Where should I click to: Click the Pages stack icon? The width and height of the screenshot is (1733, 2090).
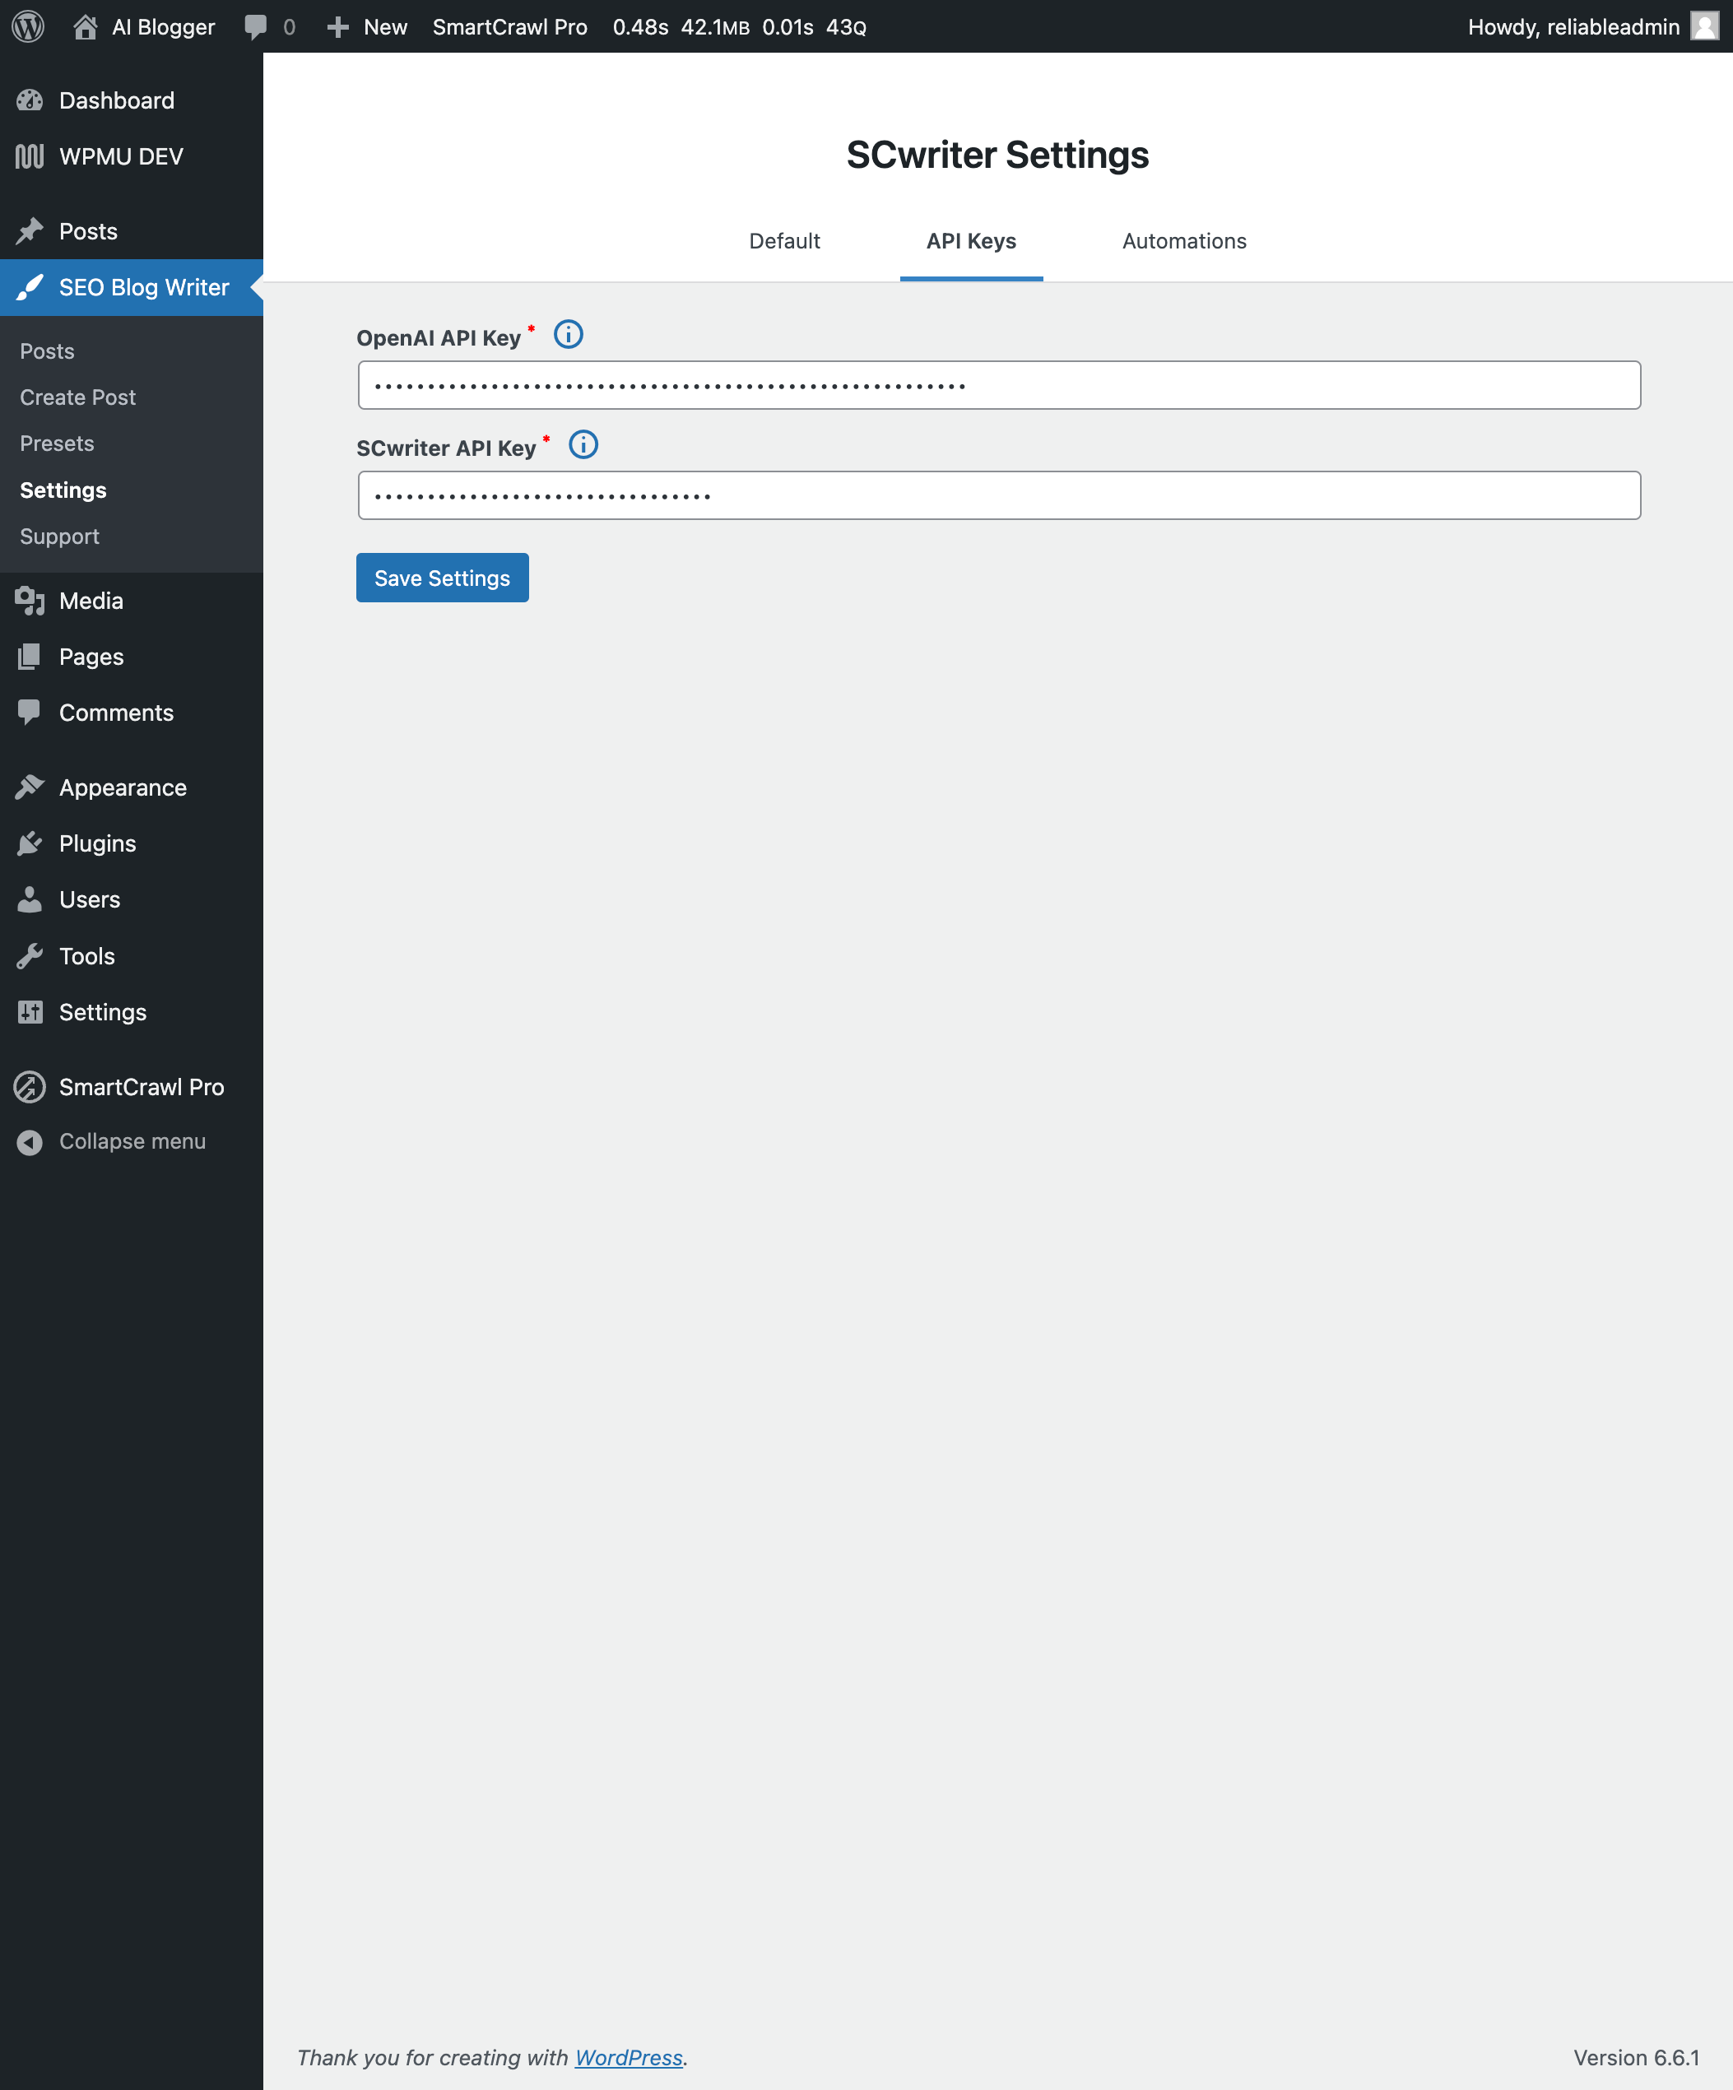pos(30,656)
